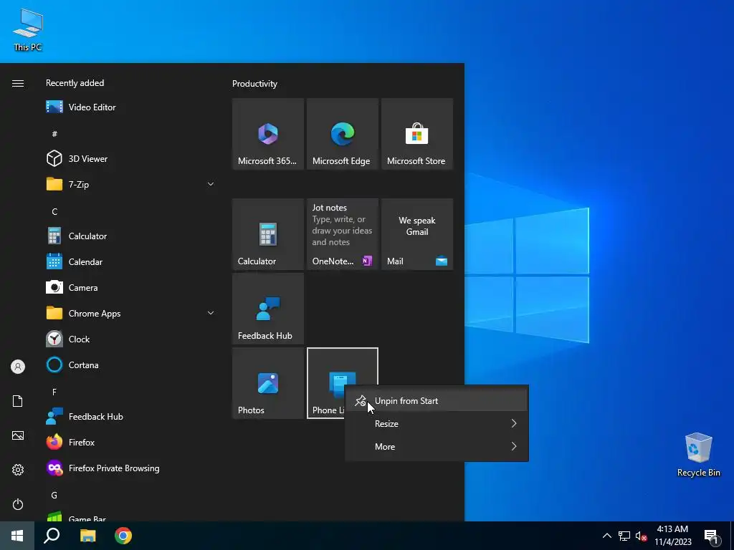Image resolution: width=734 pixels, height=550 pixels.
Task: Launch Google Chrome from taskbar
Action: 123,536
